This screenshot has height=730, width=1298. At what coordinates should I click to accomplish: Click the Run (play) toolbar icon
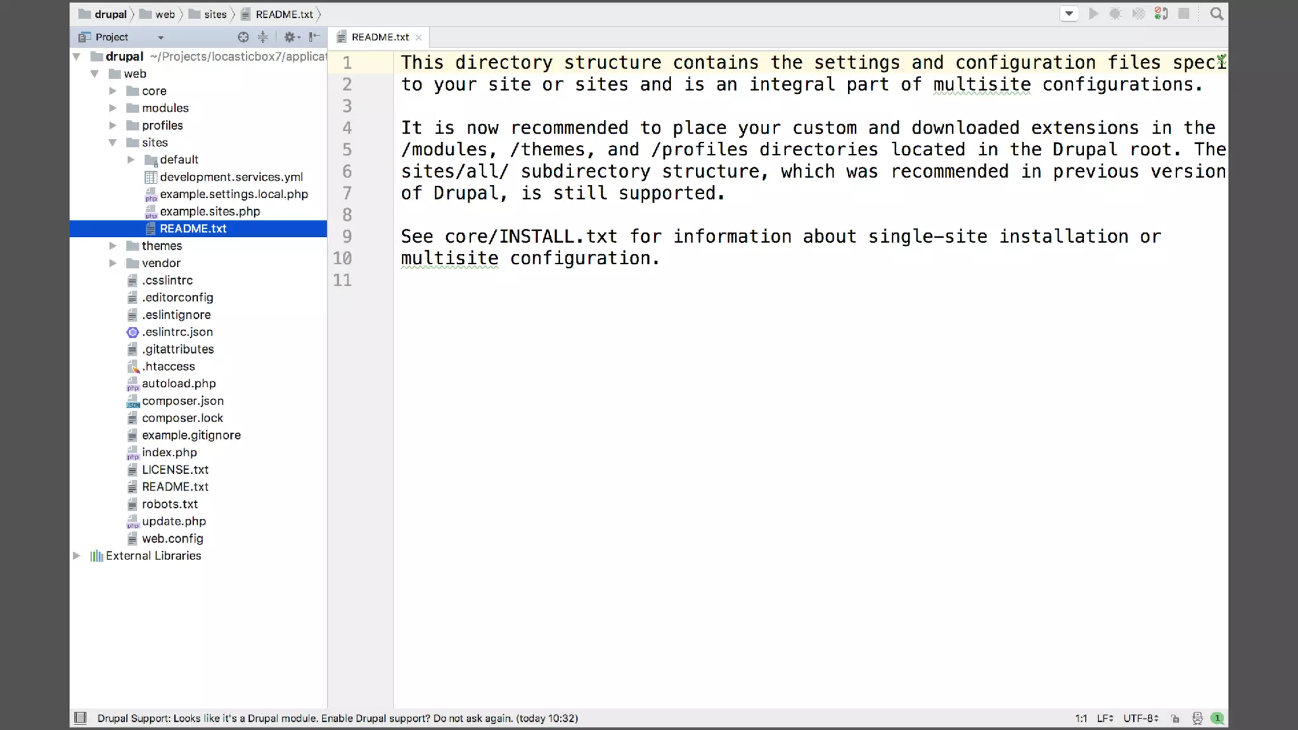pos(1093,14)
